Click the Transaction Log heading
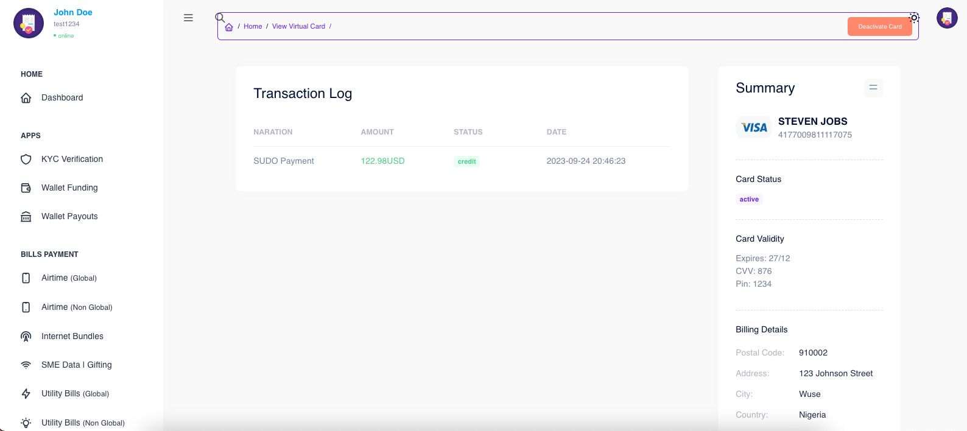Image resolution: width=967 pixels, height=431 pixels. [303, 94]
